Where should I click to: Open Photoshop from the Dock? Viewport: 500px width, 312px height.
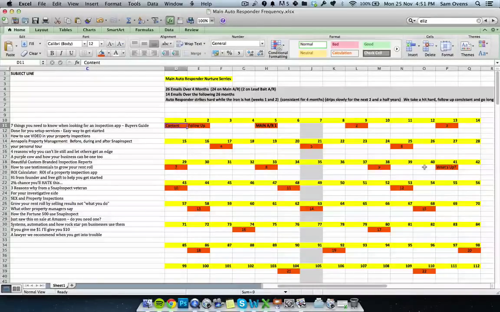[183, 303]
